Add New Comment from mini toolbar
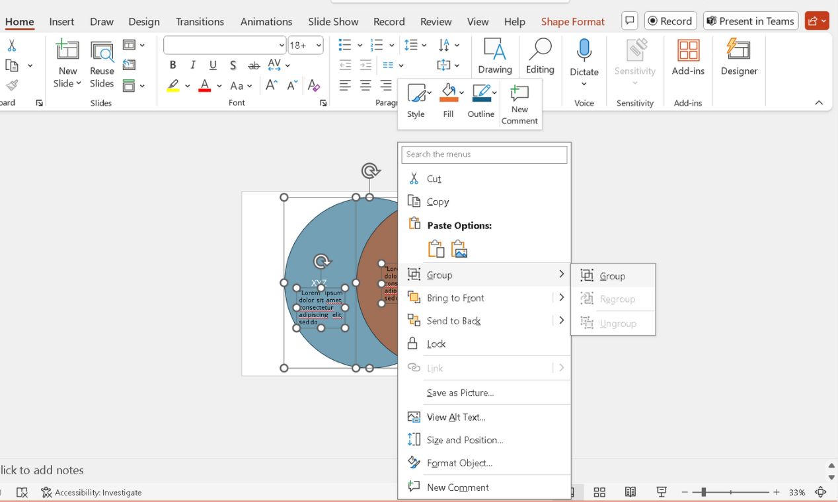Viewport: 838px width, 502px height. 519,104
